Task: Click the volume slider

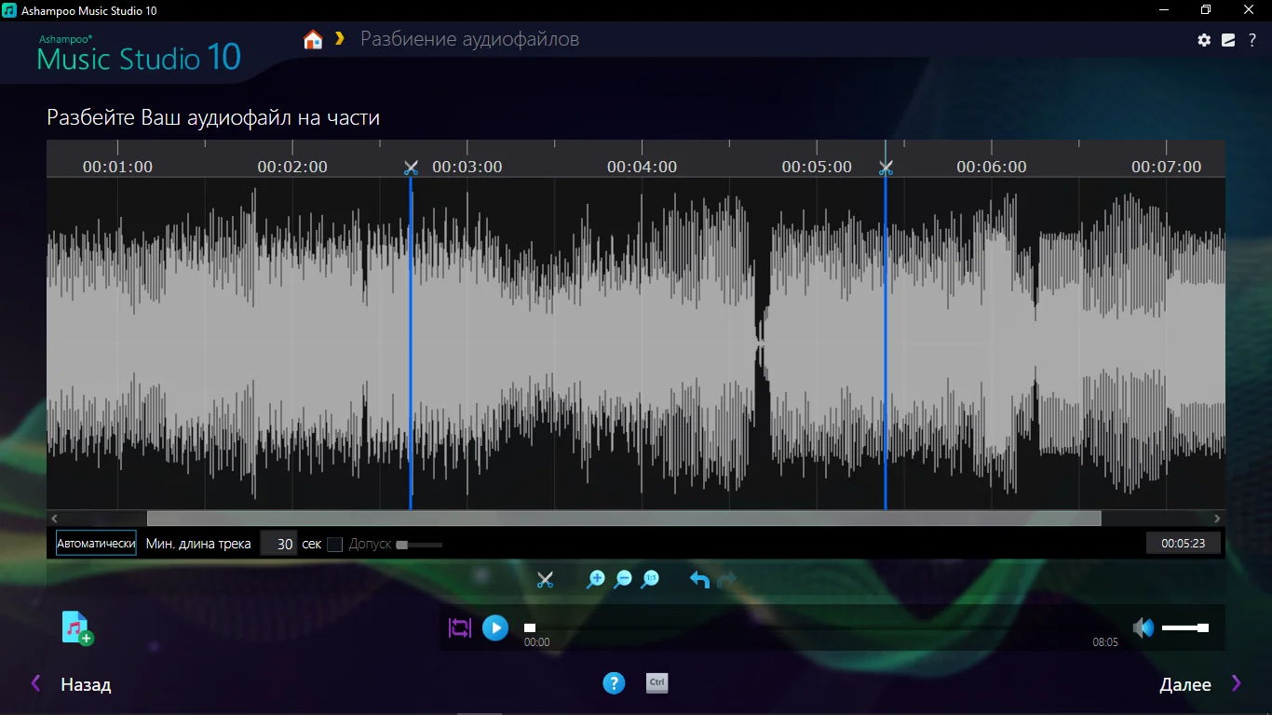Action: click(1184, 627)
